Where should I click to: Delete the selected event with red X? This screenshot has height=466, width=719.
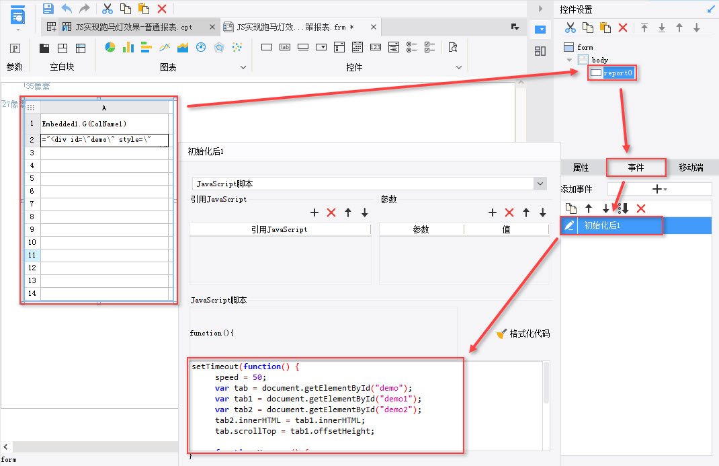pyautogui.click(x=641, y=208)
